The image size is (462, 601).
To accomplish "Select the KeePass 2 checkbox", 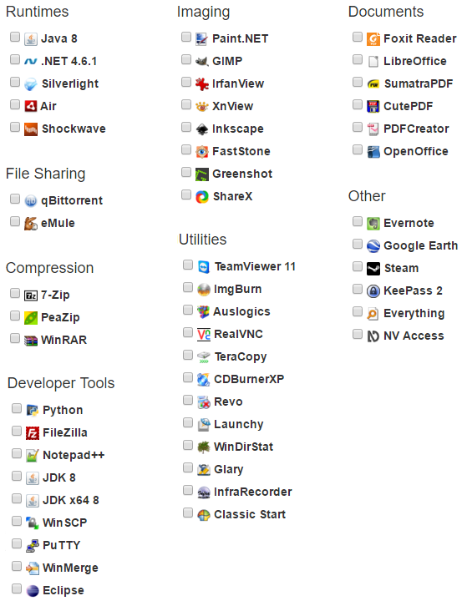I will [358, 289].
